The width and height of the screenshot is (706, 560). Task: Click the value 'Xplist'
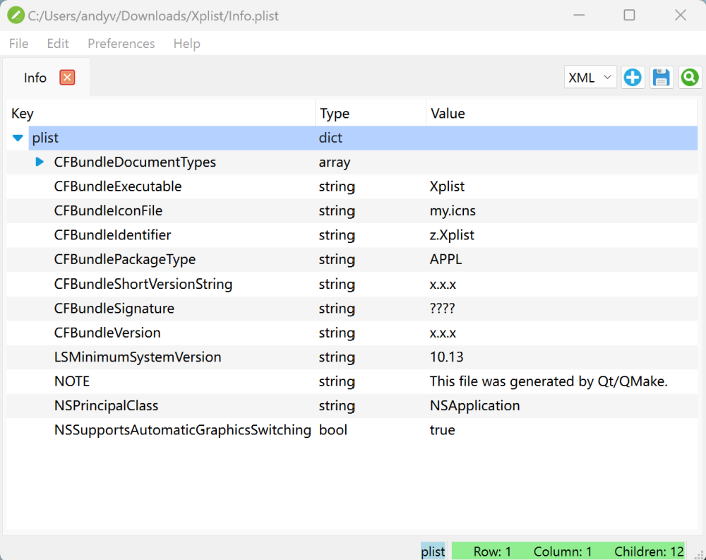pos(447,186)
